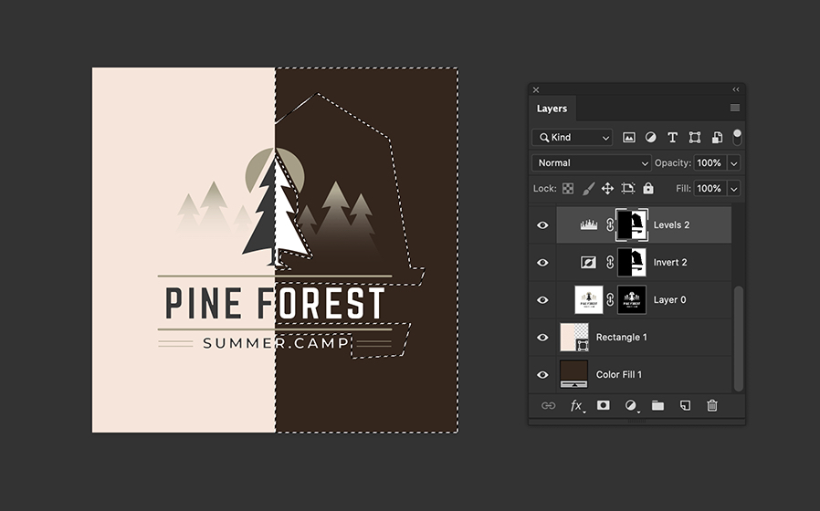Viewport: 820px width, 511px height.
Task: Click the Fill value field
Action: [710, 188]
